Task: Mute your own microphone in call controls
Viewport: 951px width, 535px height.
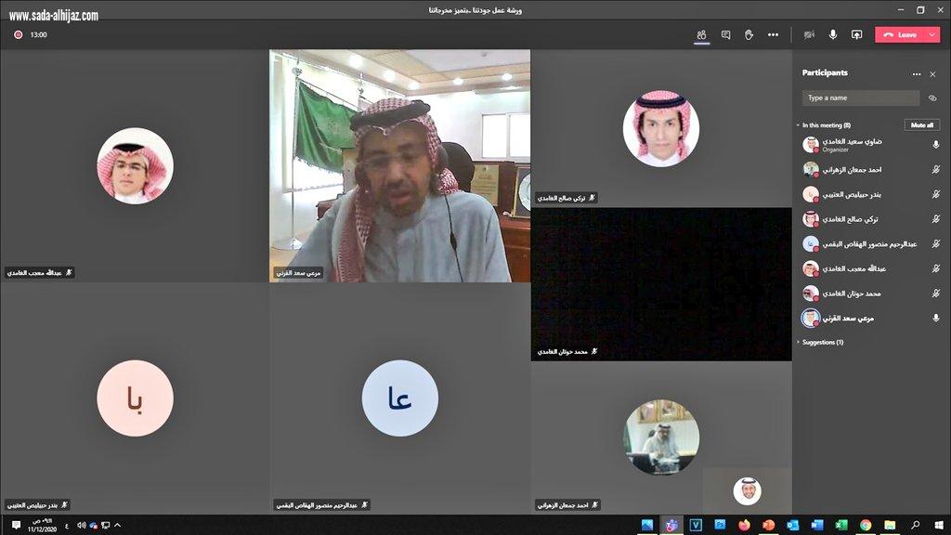Action: coord(833,34)
